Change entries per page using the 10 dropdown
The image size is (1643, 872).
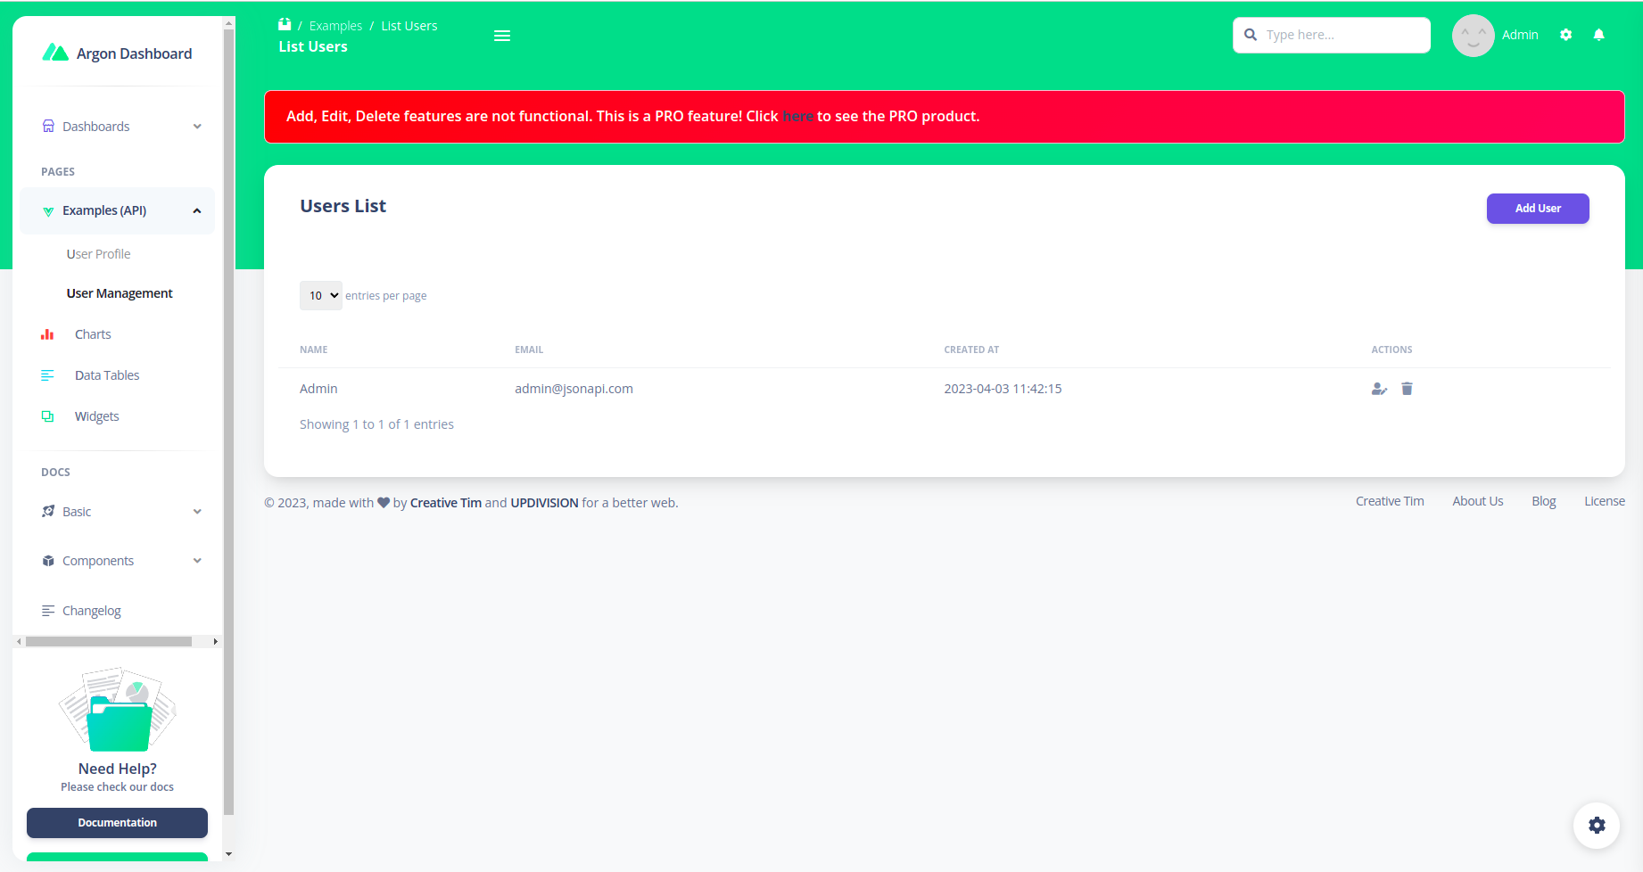[320, 295]
